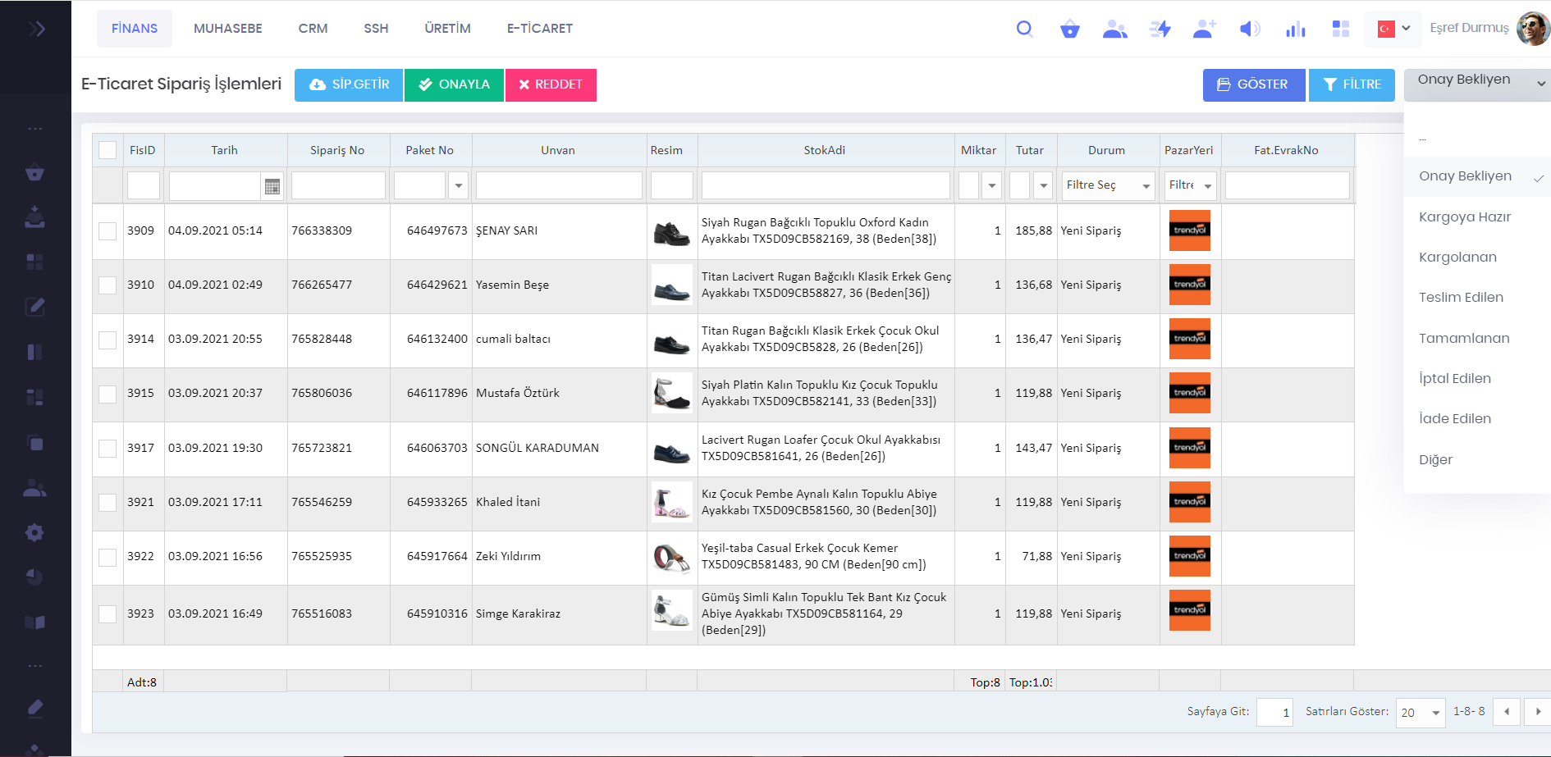Open the language flag dropdown

click(x=1393, y=29)
